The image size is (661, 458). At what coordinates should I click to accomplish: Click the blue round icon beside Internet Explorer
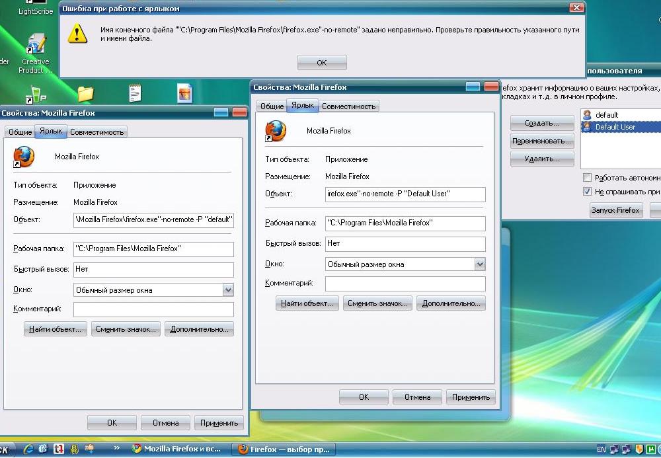(43, 449)
